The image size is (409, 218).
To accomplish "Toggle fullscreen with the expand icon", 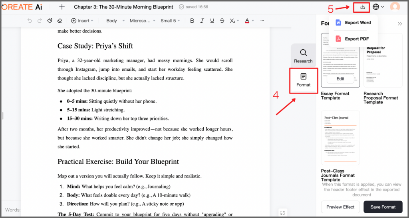I will [x=282, y=213].
